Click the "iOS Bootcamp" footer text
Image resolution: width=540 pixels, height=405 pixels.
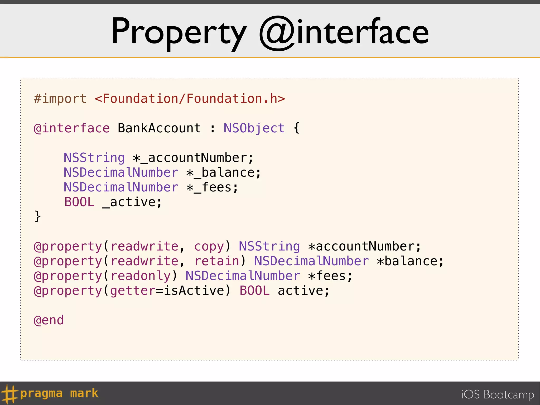[498, 394]
